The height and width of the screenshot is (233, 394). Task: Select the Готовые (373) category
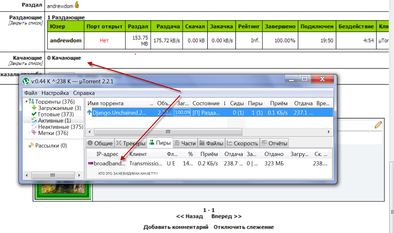point(56,114)
